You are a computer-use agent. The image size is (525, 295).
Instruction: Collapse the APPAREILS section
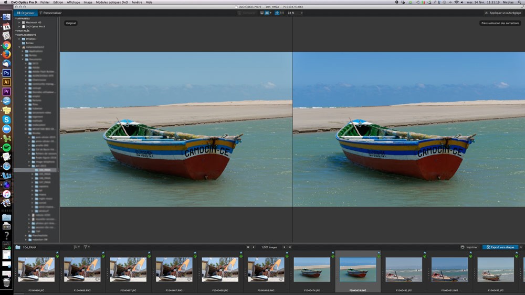(16, 18)
